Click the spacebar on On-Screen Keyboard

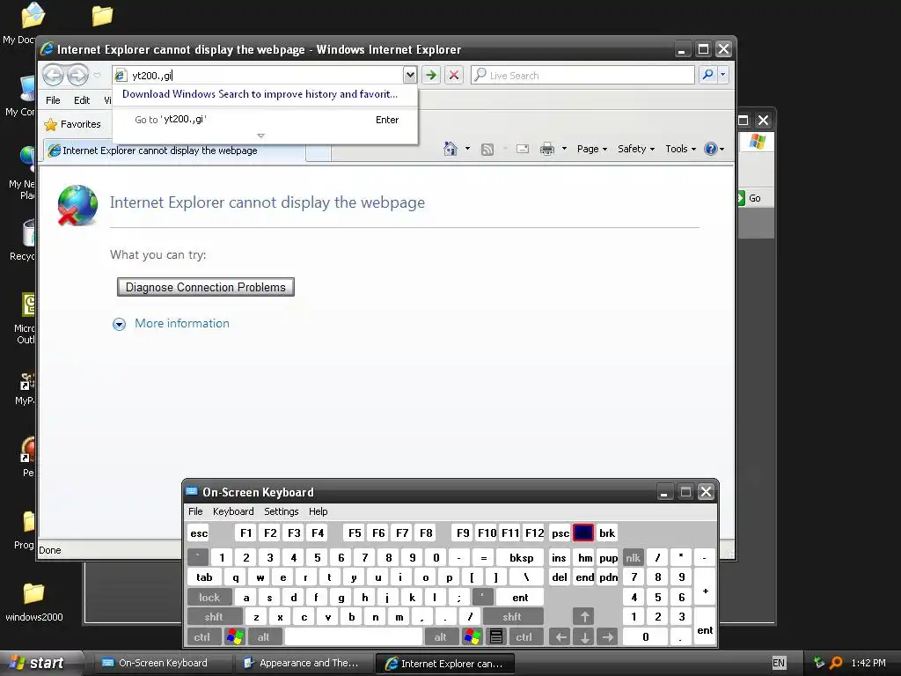[x=354, y=637]
